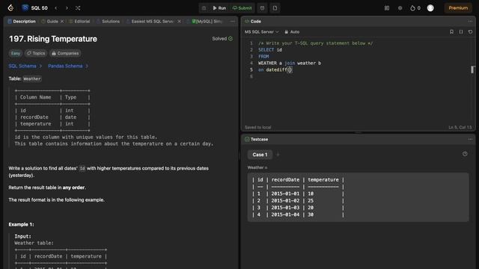Click the inline 'Weather' table name code chip
Image resolution: width=479 pixels, height=269 pixels.
[x=32, y=78]
